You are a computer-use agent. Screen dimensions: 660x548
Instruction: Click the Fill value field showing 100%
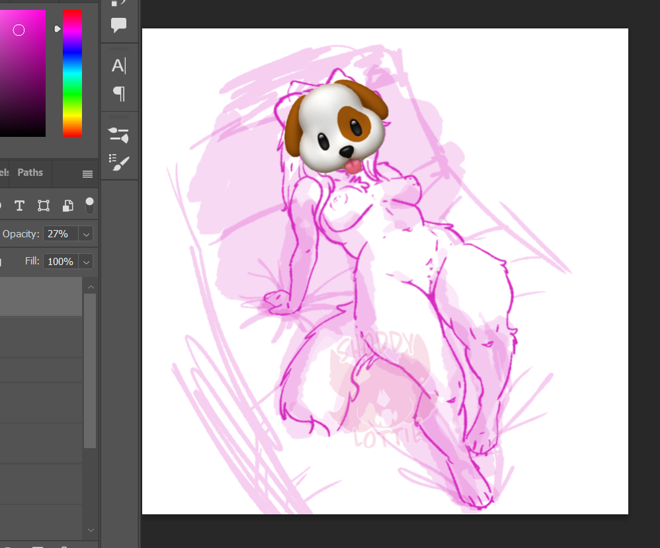point(60,262)
